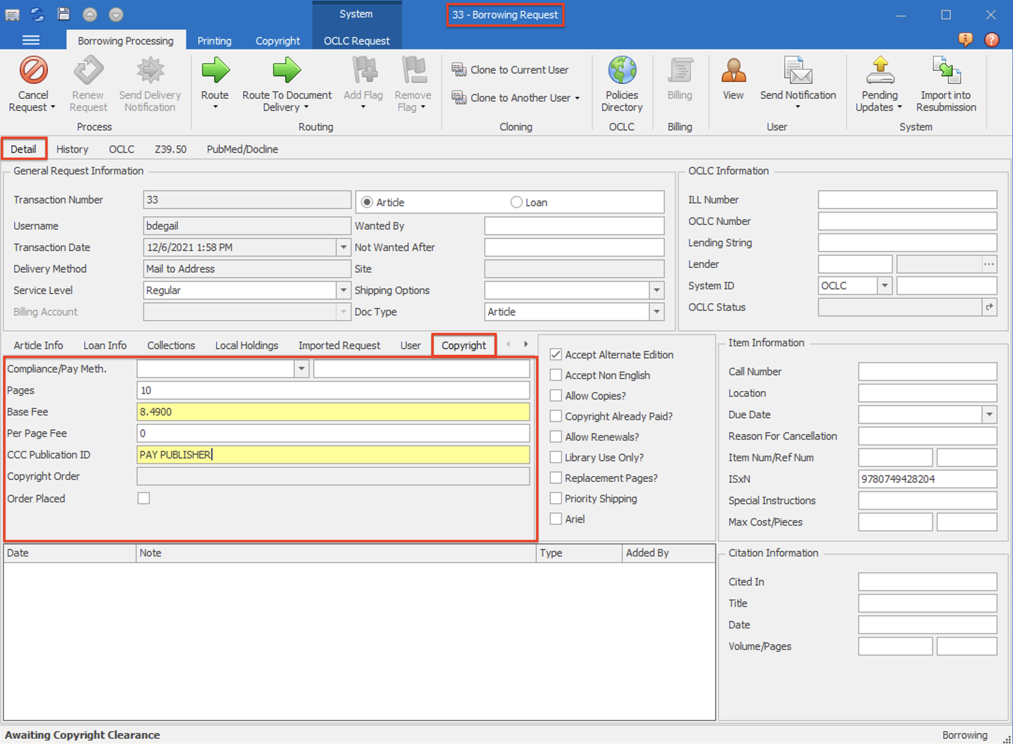Open the PubMed/Docline tab
The width and height of the screenshot is (1013, 744).
pos(242,149)
